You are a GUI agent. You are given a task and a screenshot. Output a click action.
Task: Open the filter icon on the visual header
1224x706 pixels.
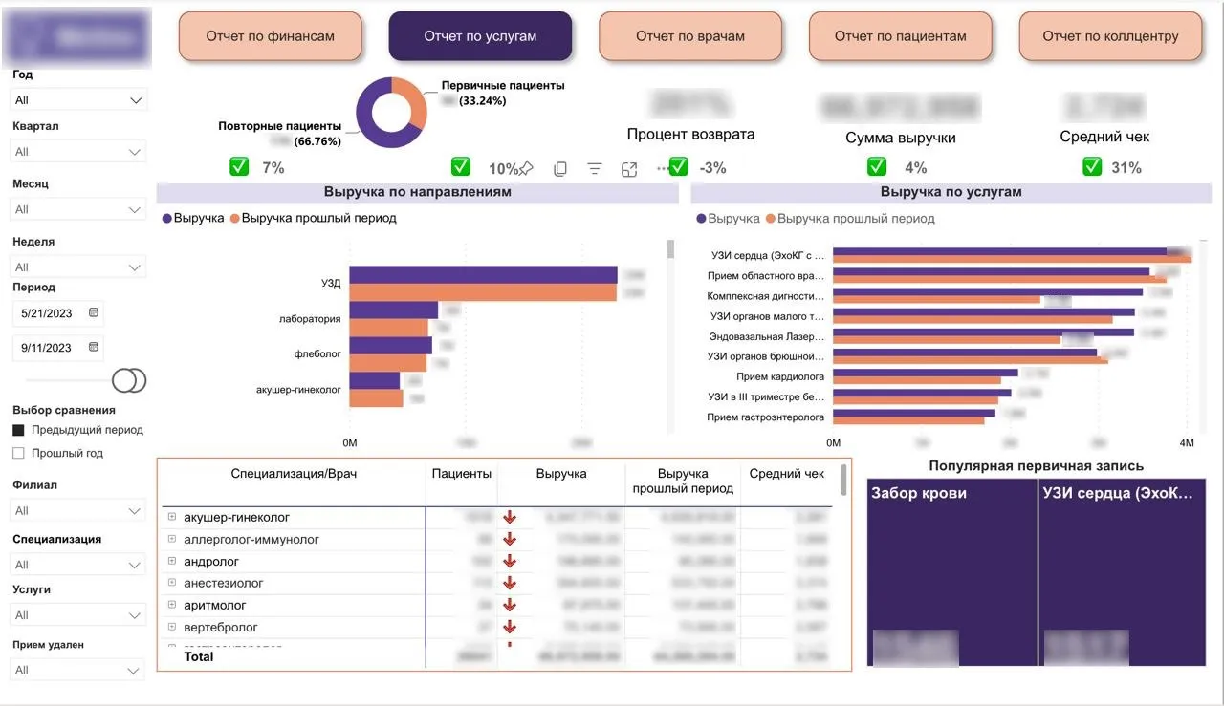pos(595,168)
